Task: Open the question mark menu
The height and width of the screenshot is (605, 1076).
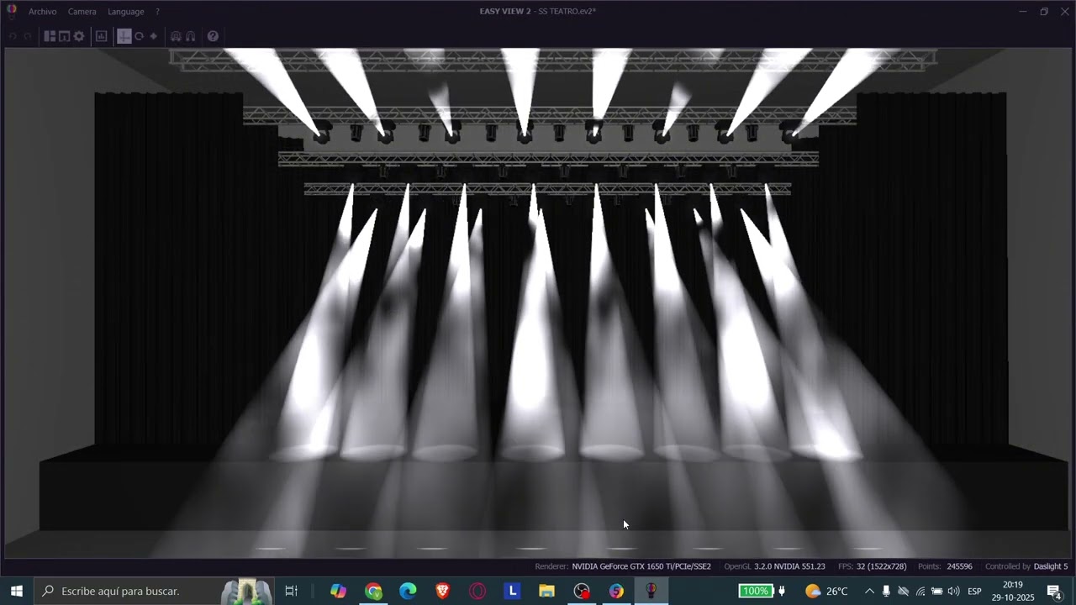Action: [x=157, y=12]
